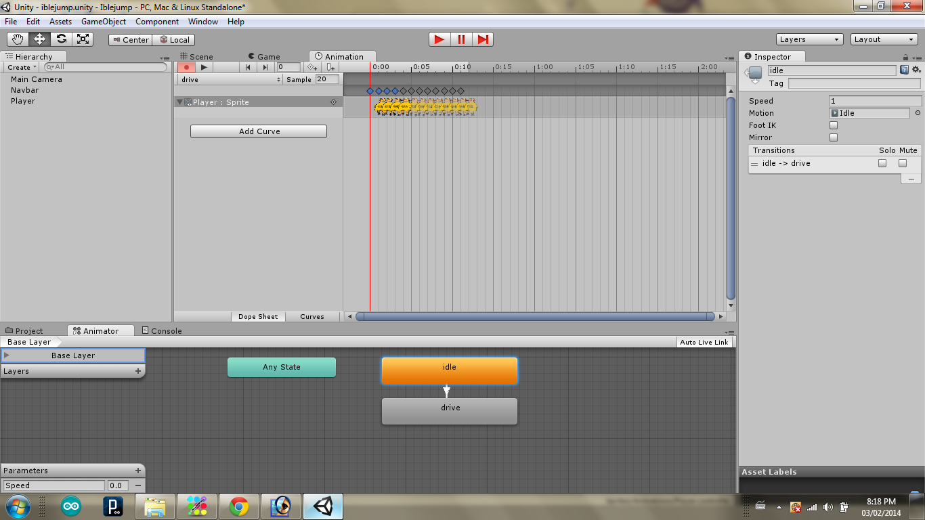Toggle the Inspector lock icon
925x520 pixels.
906,58
